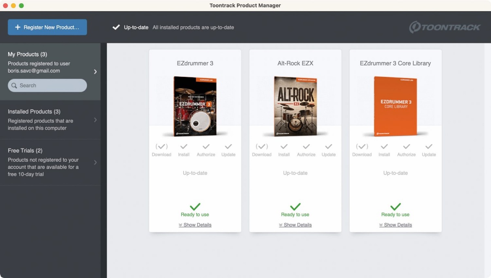Click green Ready check under EZdrummer 3 Core Library
This screenshot has width=491, height=278.
[396, 206]
